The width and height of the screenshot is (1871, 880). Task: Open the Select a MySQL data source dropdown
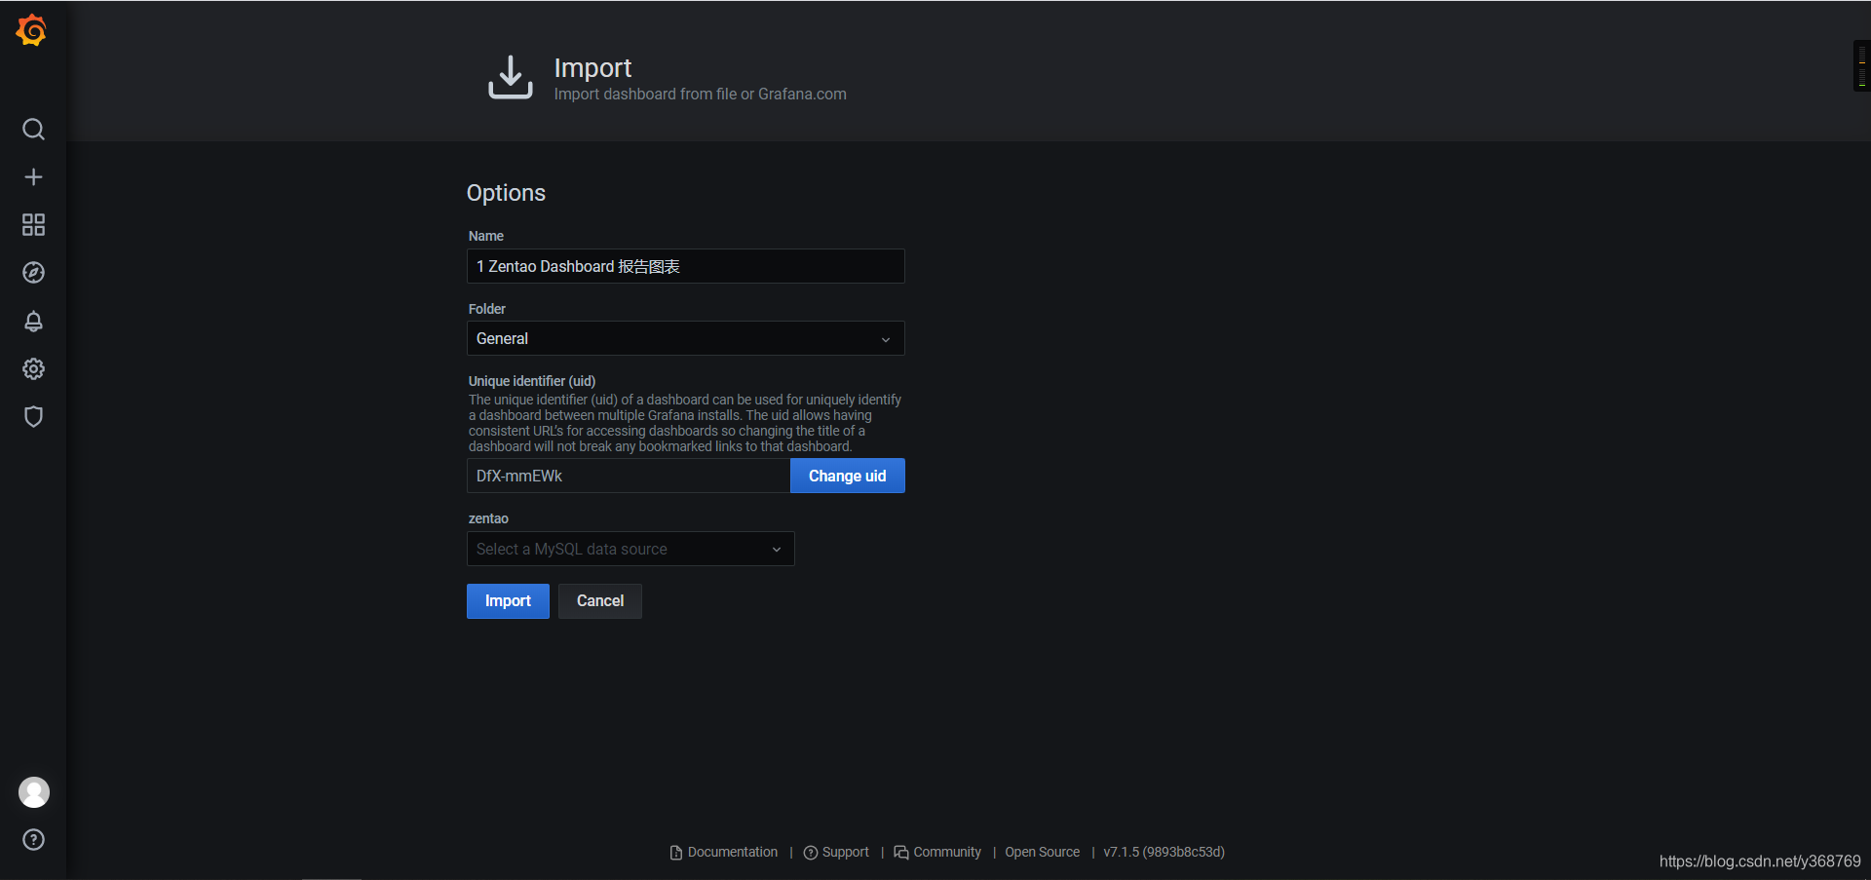tap(630, 549)
